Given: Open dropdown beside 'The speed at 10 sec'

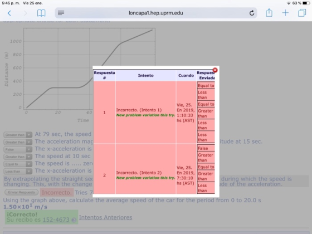Looking at the screenshot, I should pyautogui.click(x=18, y=157).
